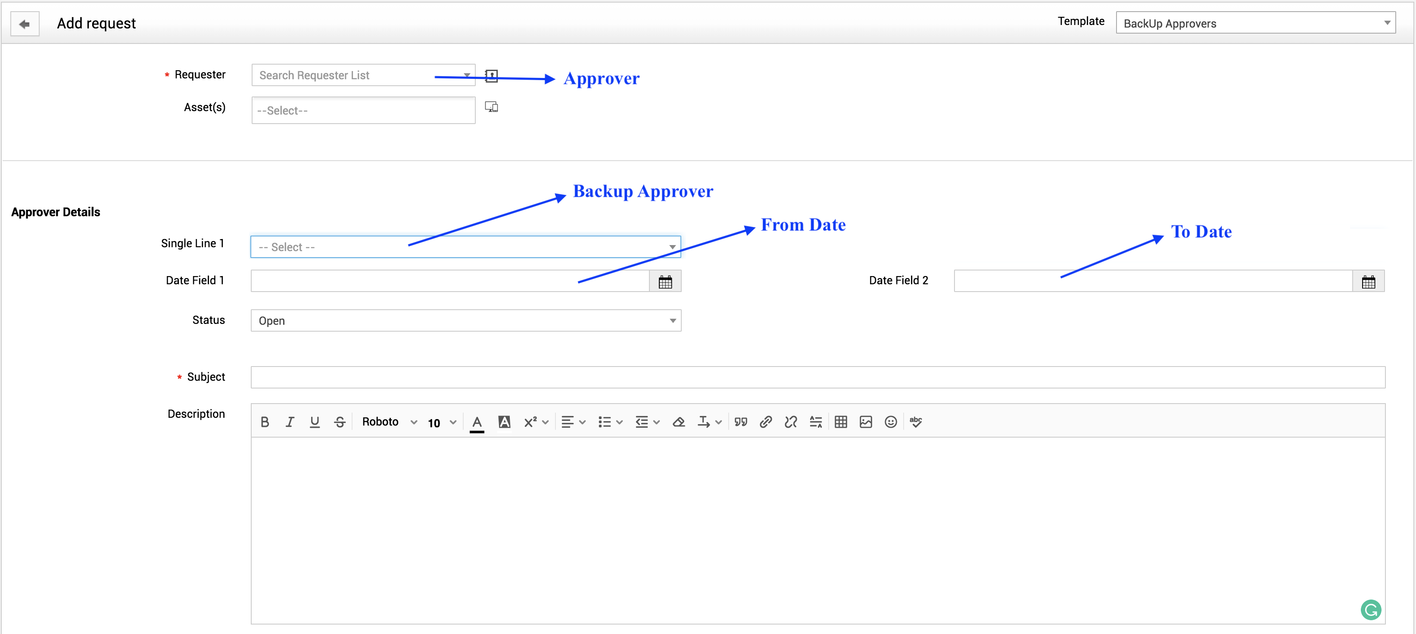The image size is (1416, 634).
Task: Toggle strikethrough formatting
Action: 340,422
